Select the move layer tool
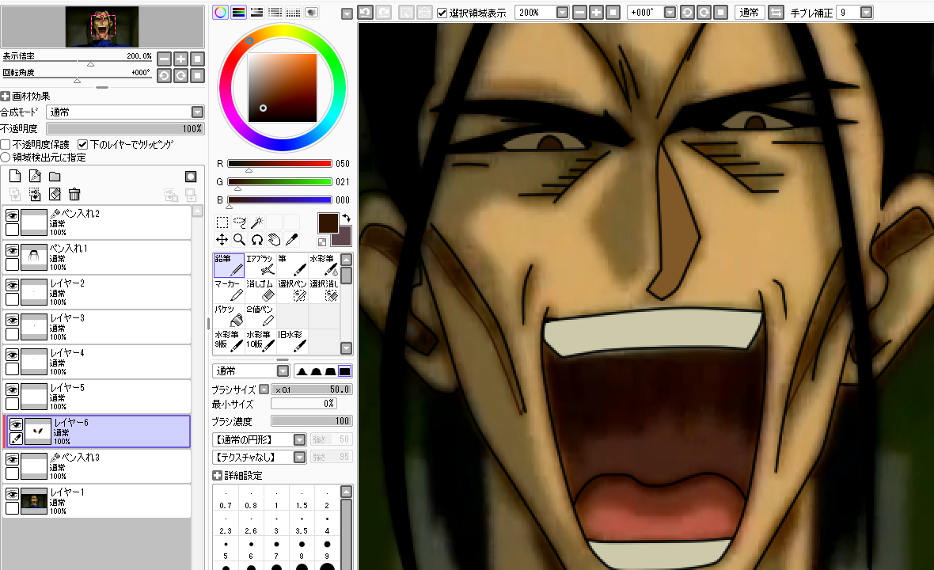Screen dimensions: 934x570 point(222,239)
